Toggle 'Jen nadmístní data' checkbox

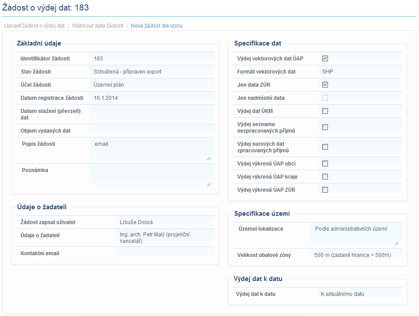pyautogui.click(x=325, y=98)
